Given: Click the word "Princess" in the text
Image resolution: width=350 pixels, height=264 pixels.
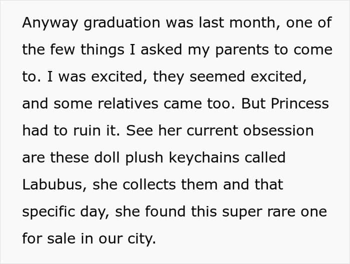Looking at the screenshot, I should pyautogui.click(x=300, y=103).
